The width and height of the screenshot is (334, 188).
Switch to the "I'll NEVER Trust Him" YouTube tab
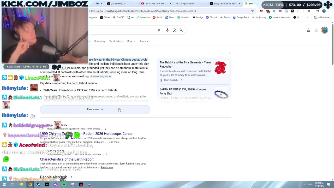pos(156,4)
